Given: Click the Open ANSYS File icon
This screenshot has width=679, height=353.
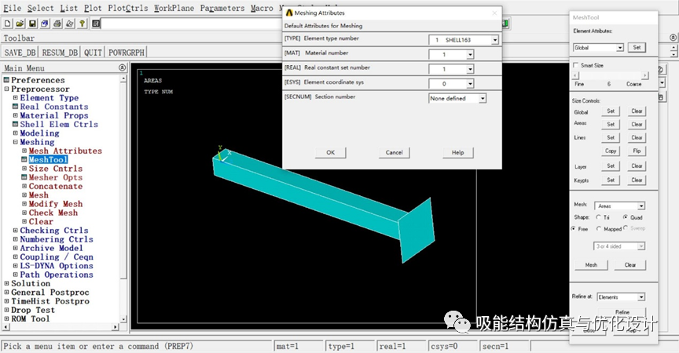Looking at the screenshot, I should pos(20,24).
